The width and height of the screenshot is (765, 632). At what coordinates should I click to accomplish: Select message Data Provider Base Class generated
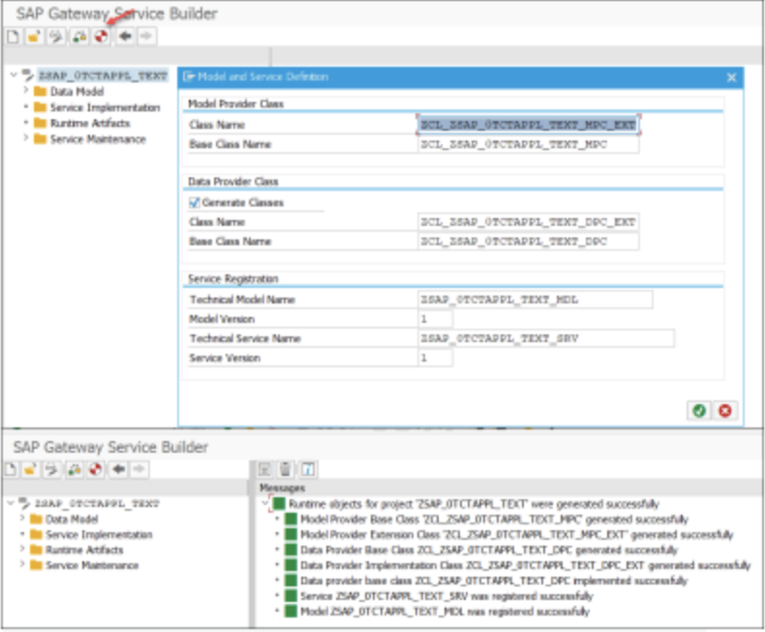(x=489, y=550)
